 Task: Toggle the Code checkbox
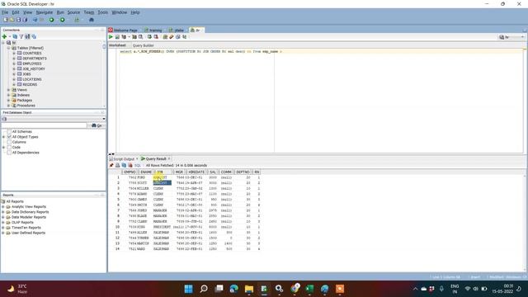9,148
